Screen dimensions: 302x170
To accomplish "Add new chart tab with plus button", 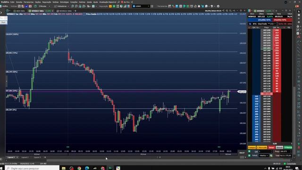I will point(75,11).
